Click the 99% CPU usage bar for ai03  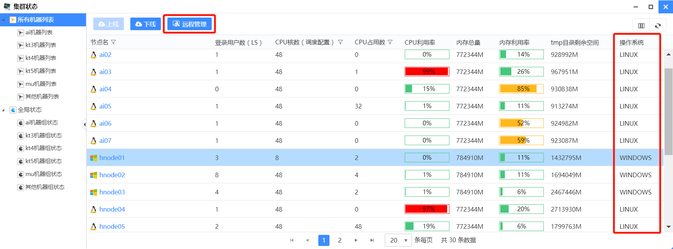pos(427,71)
